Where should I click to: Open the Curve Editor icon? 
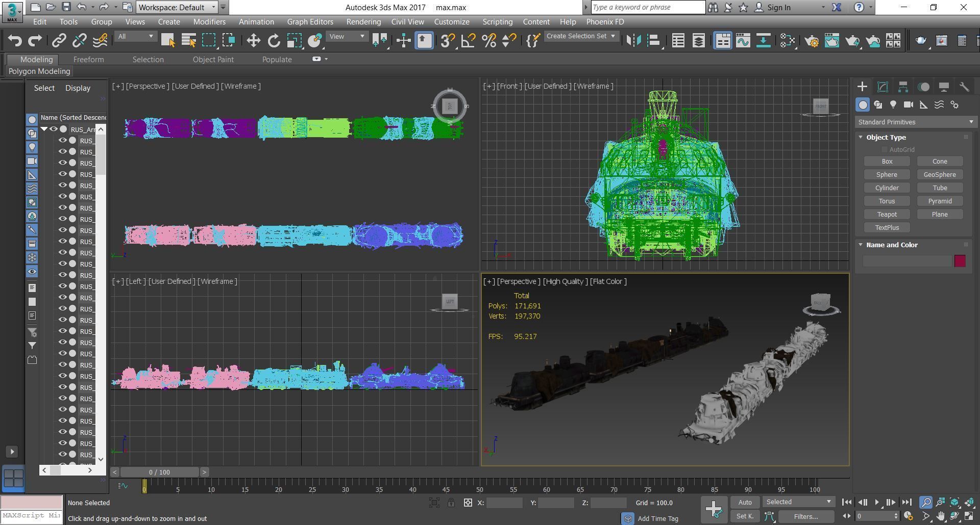pyautogui.click(x=743, y=41)
